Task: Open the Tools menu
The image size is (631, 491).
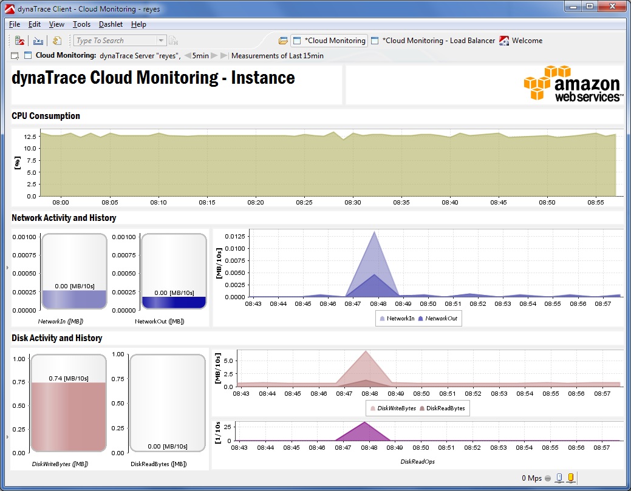Action: click(81, 24)
